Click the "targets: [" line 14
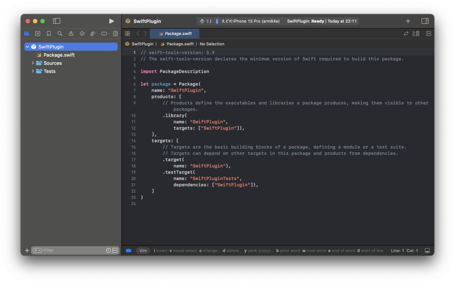The image size is (455, 283). point(165,141)
